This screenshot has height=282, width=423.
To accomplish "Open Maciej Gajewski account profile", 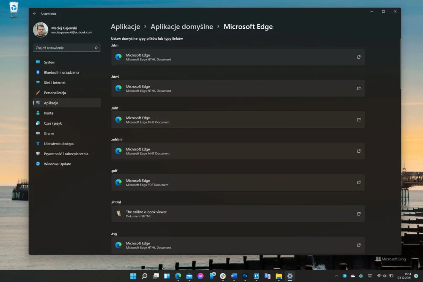I will click(x=63, y=30).
